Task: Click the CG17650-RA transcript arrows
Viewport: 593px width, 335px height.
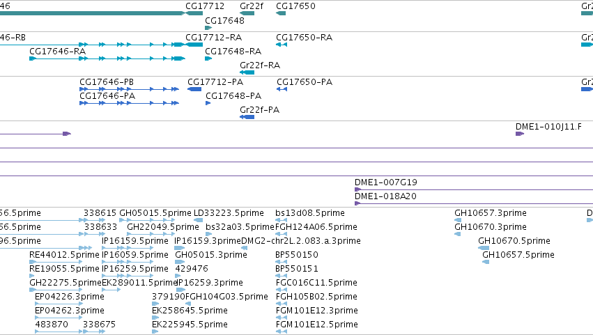Action: (282, 45)
